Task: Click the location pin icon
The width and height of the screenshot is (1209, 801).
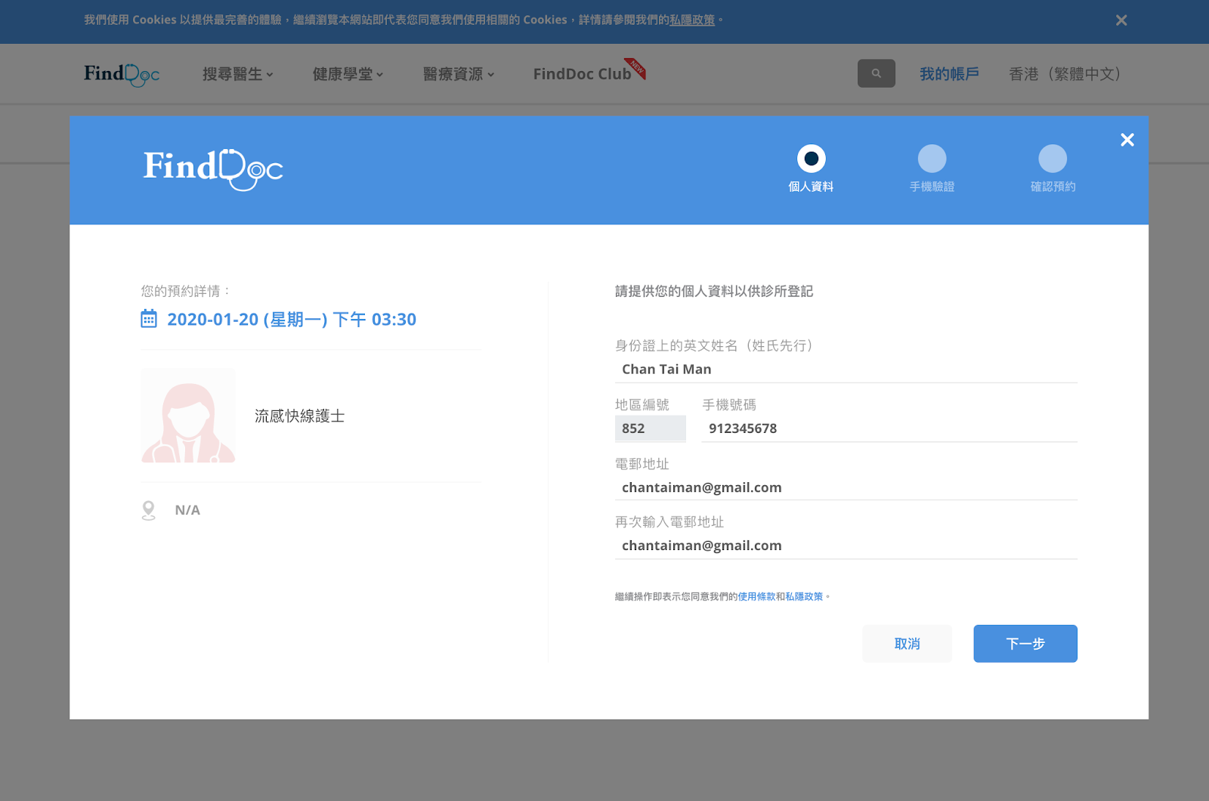Action: (149, 511)
